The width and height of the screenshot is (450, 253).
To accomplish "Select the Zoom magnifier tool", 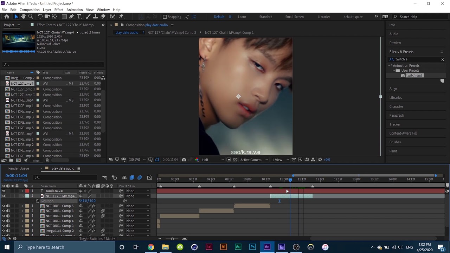I will click(31, 17).
